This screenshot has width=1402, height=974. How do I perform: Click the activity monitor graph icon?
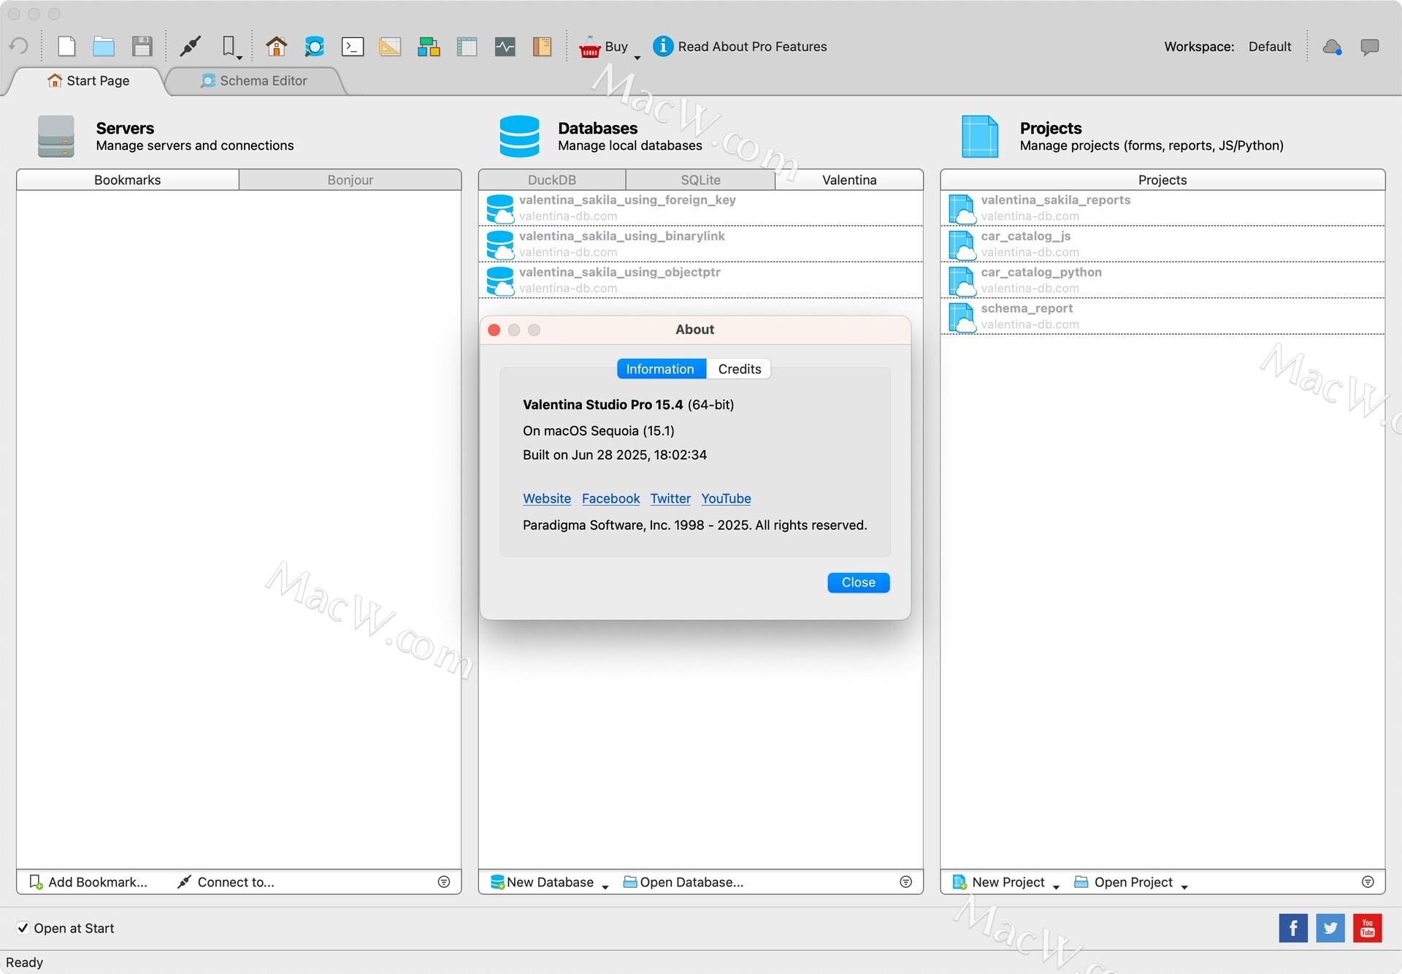pos(505,46)
